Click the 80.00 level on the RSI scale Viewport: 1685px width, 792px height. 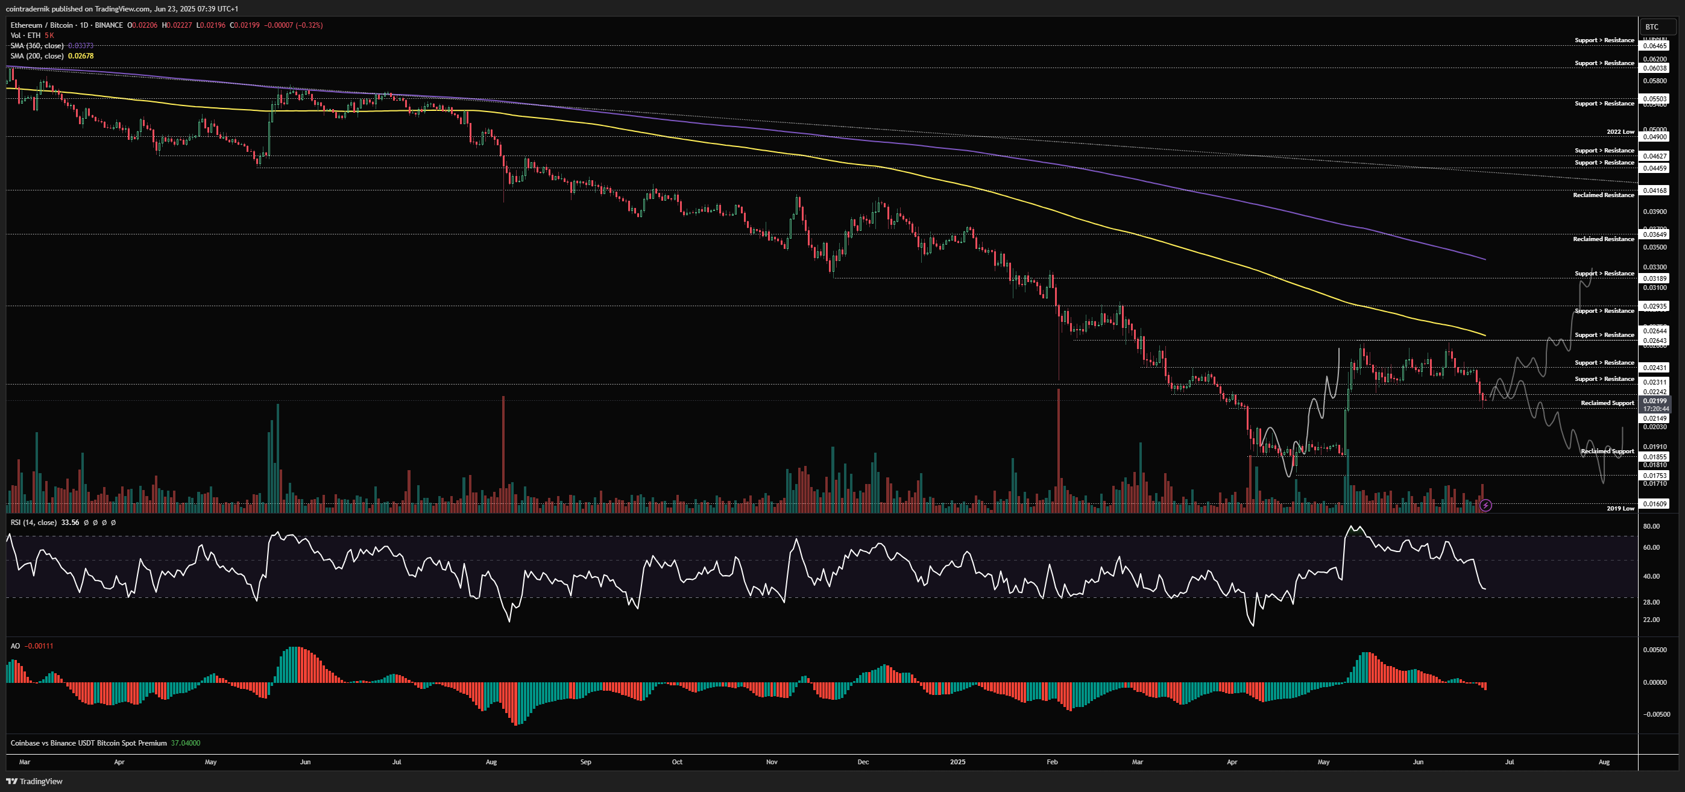[1651, 526]
